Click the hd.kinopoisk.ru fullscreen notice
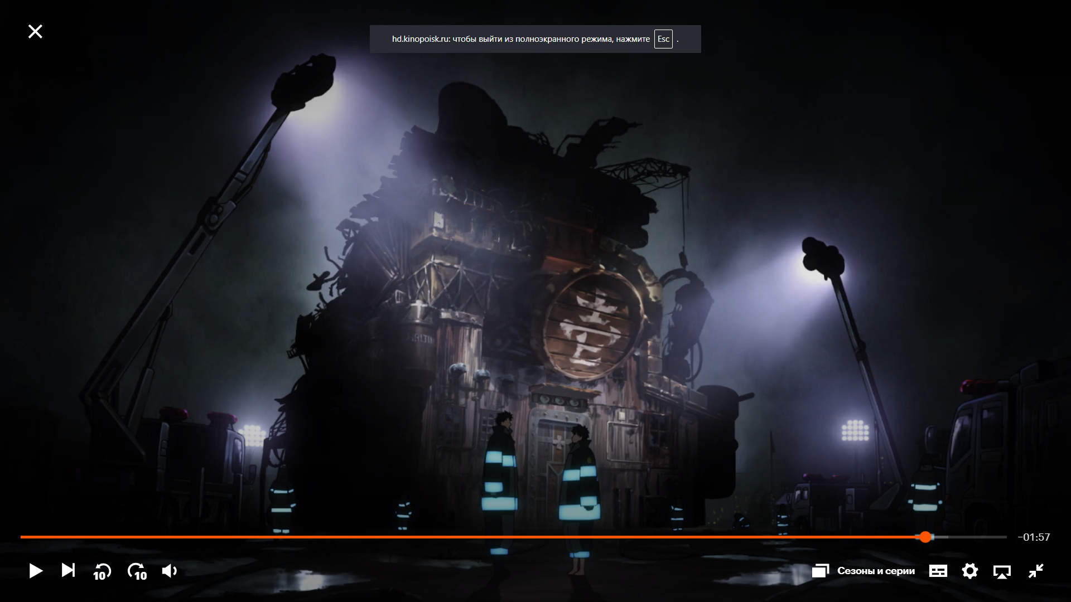The height and width of the screenshot is (602, 1071). (x=520, y=39)
